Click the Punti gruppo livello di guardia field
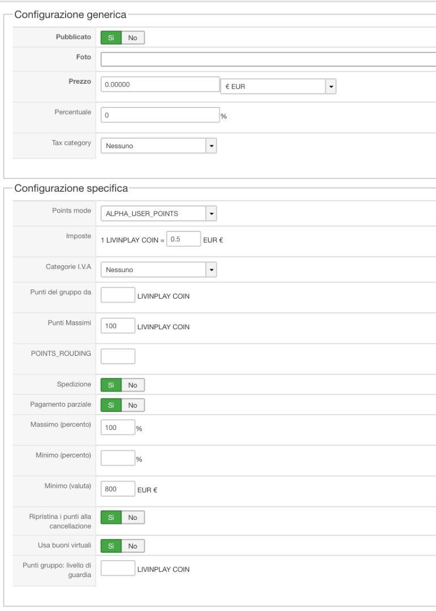Screen dimensions: 436x611 118,569
